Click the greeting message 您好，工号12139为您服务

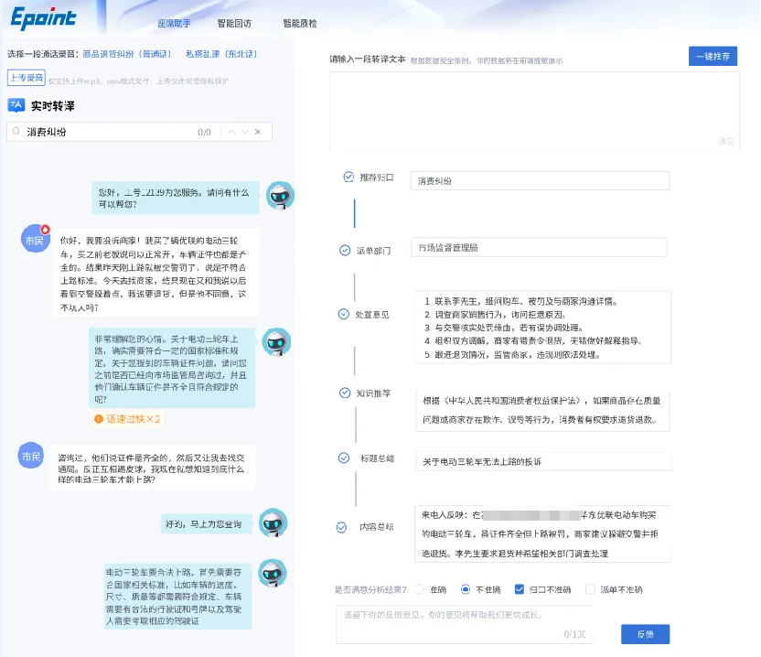(176, 199)
